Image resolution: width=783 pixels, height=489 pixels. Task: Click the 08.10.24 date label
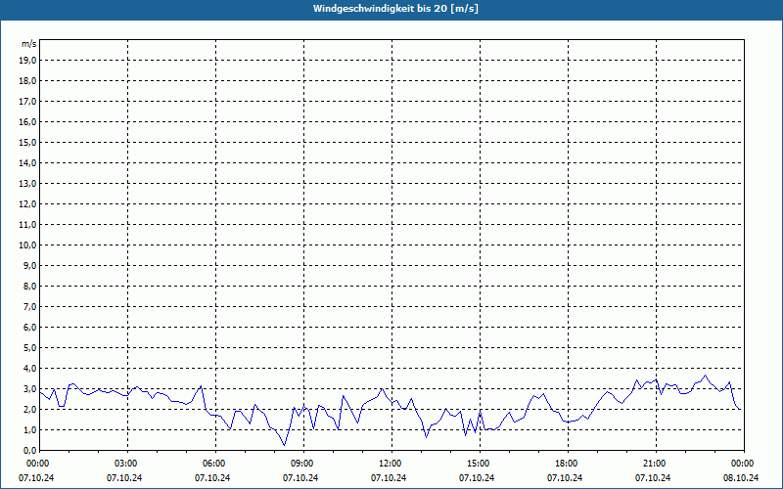coord(741,477)
